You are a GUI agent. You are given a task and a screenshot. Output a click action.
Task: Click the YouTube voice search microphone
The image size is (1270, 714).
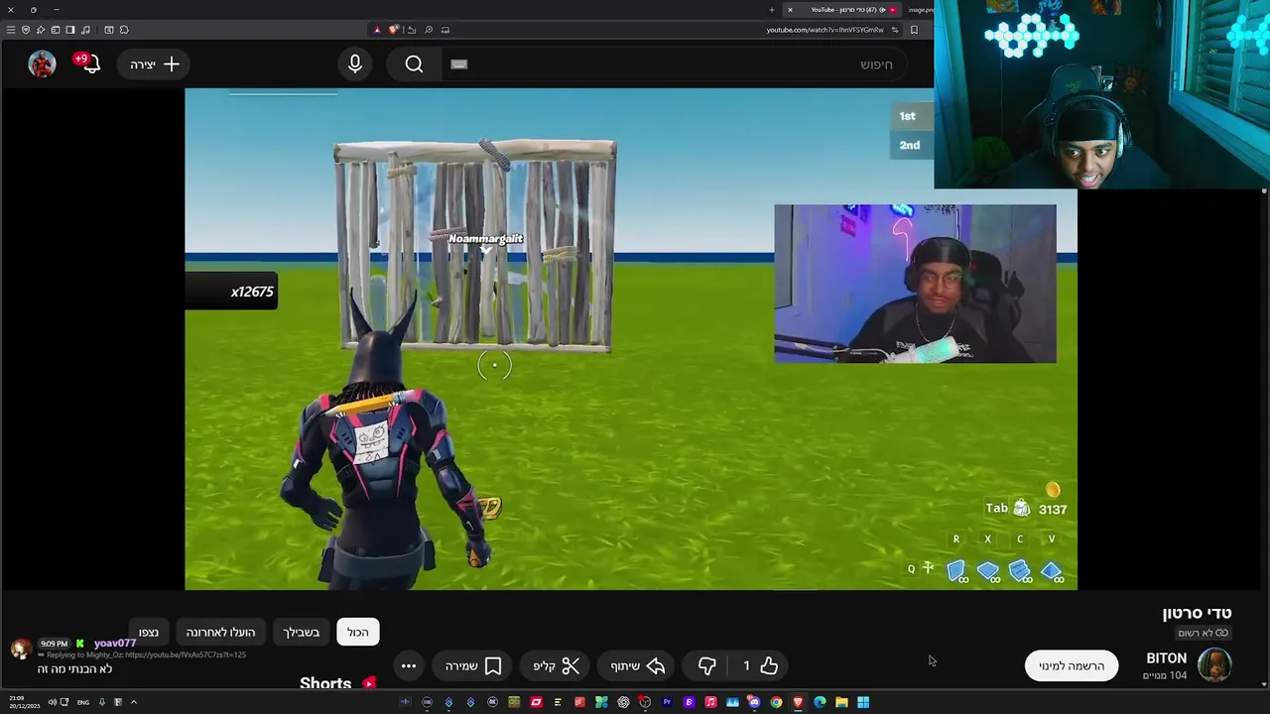pos(355,64)
